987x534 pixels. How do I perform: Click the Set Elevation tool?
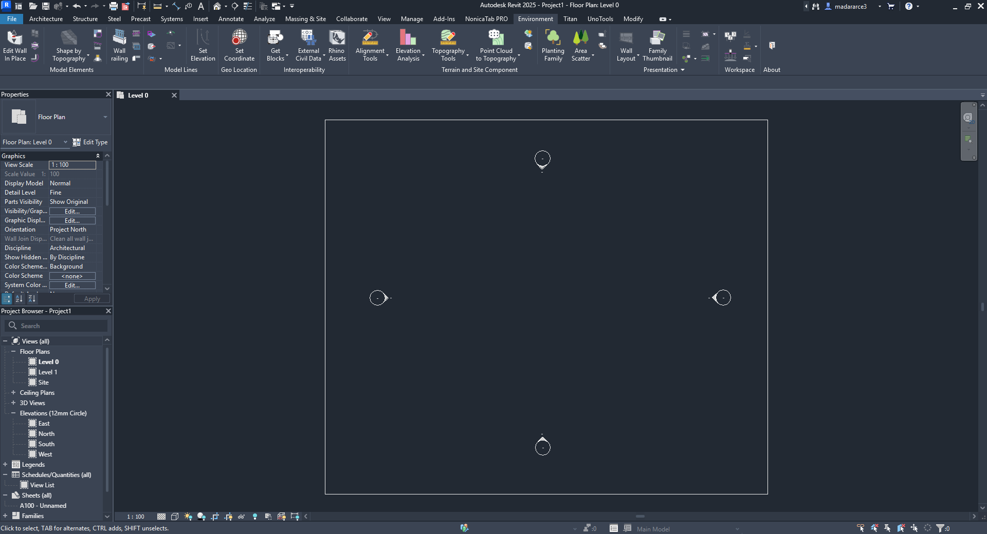[203, 45]
